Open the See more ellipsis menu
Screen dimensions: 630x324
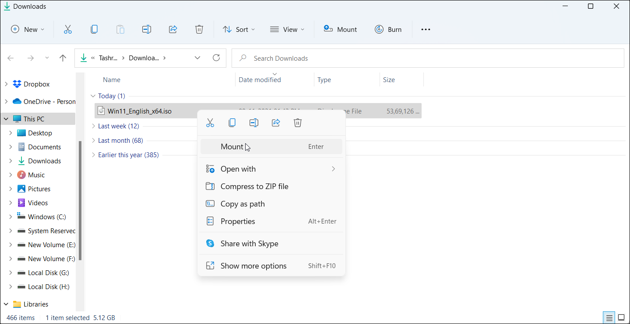pyautogui.click(x=426, y=29)
